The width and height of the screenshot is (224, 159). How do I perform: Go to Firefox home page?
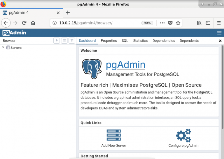coord(33,23)
